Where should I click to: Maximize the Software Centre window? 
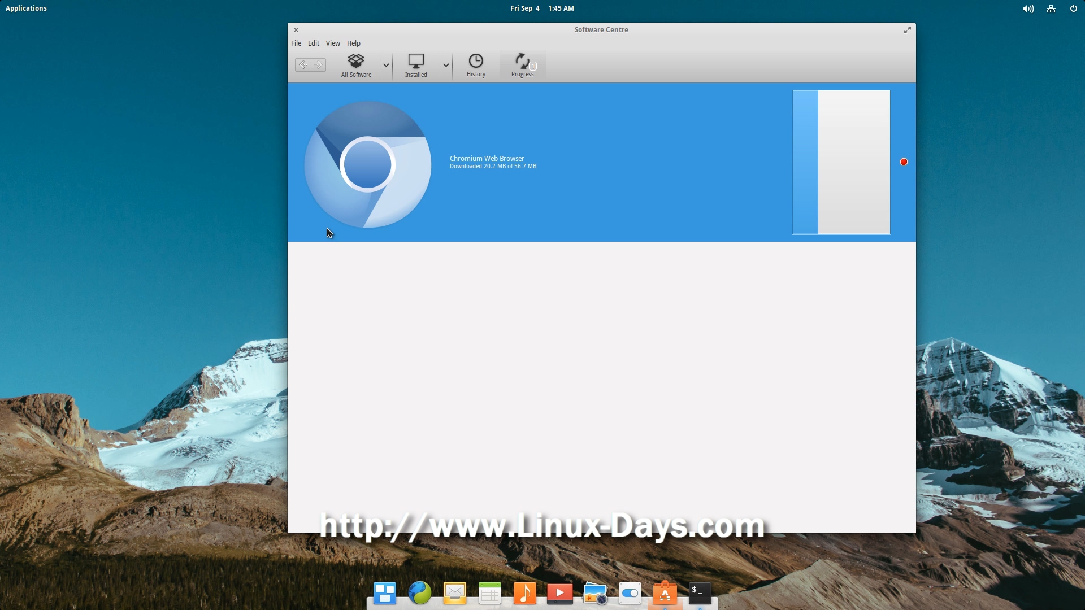(907, 30)
